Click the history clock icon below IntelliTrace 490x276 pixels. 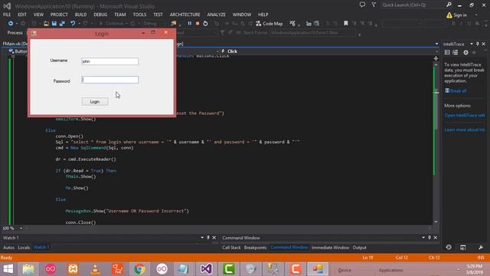click(x=449, y=247)
